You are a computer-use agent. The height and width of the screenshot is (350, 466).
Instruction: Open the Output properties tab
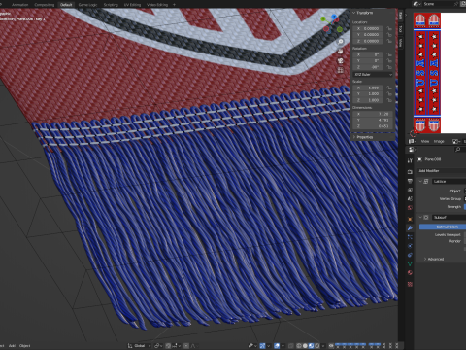click(410, 181)
